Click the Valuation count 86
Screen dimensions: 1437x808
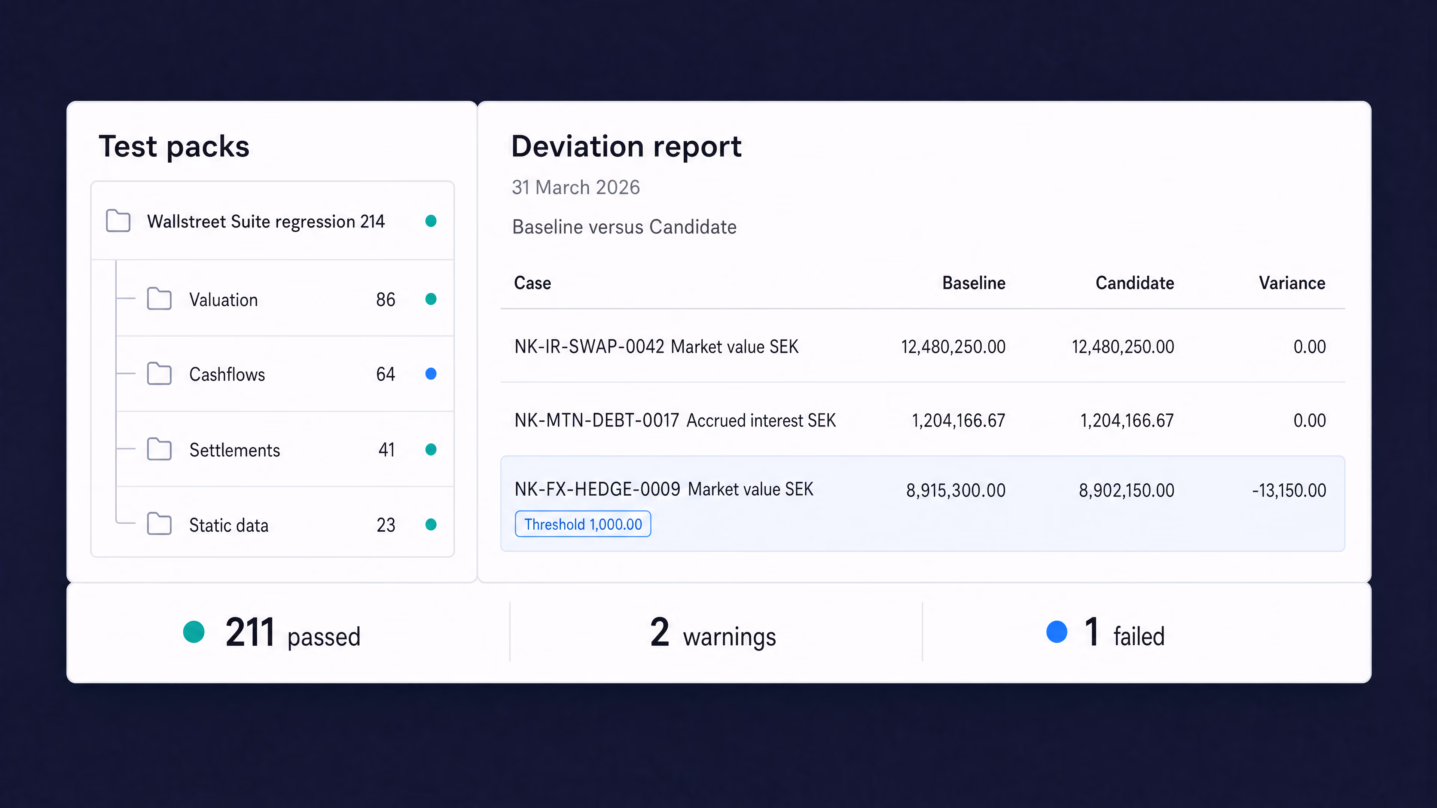385,299
